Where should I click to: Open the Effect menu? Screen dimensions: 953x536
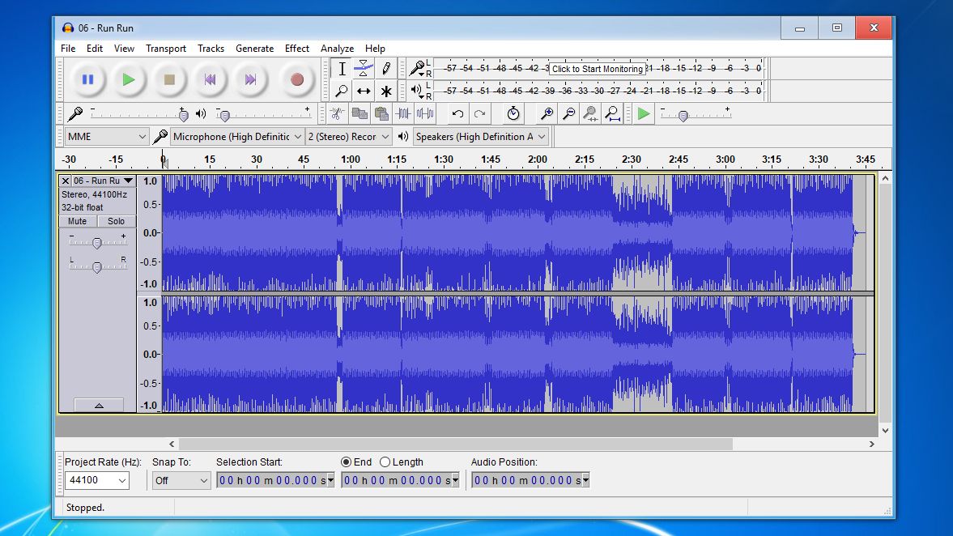click(x=297, y=49)
